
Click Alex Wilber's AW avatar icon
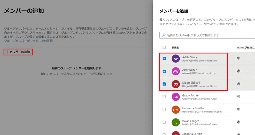click(176, 71)
